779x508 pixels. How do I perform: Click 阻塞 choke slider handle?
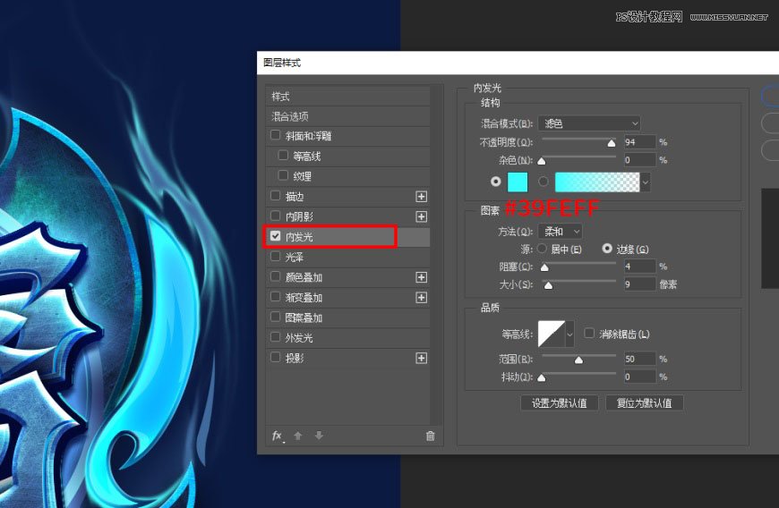(544, 268)
